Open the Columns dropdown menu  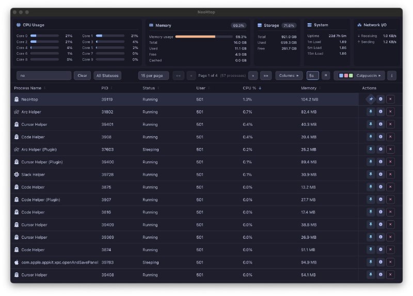coord(289,75)
